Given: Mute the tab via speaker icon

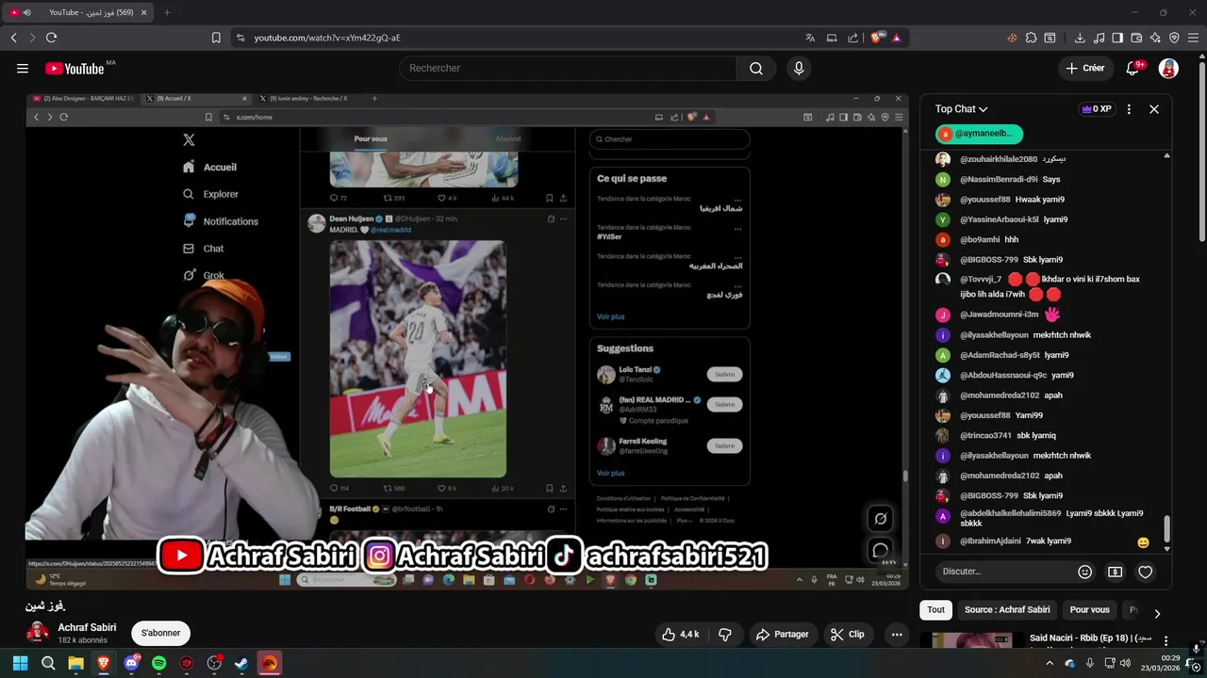Looking at the screenshot, I should [x=26, y=12].
